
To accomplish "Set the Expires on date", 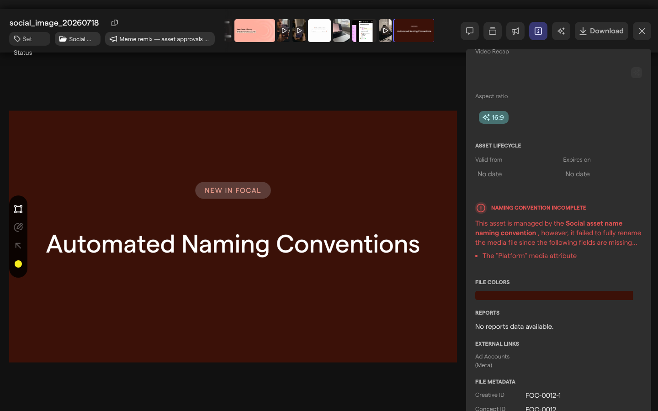I will [x=578, y=174].
